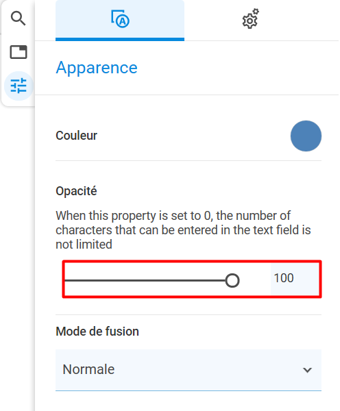Switch to the text appearance tab
The width and height of the screenshot is (340, 411).
[120, 20]
